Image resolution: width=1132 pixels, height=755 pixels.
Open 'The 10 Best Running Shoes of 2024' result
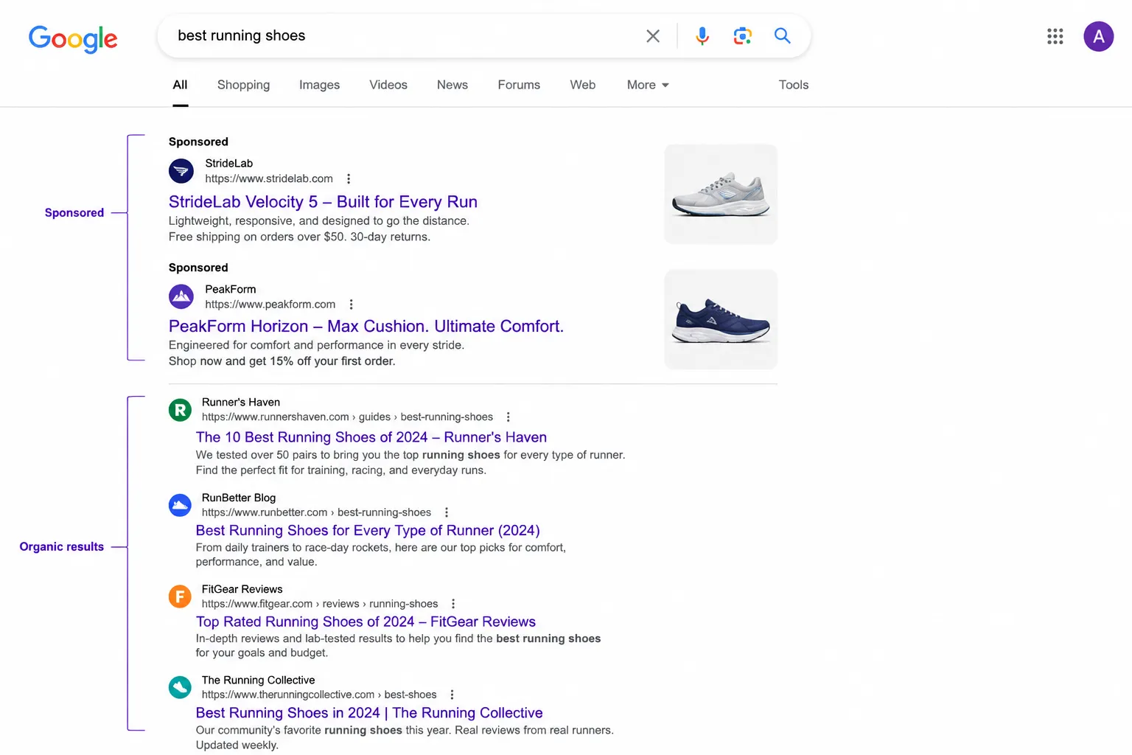coord(371,437)
